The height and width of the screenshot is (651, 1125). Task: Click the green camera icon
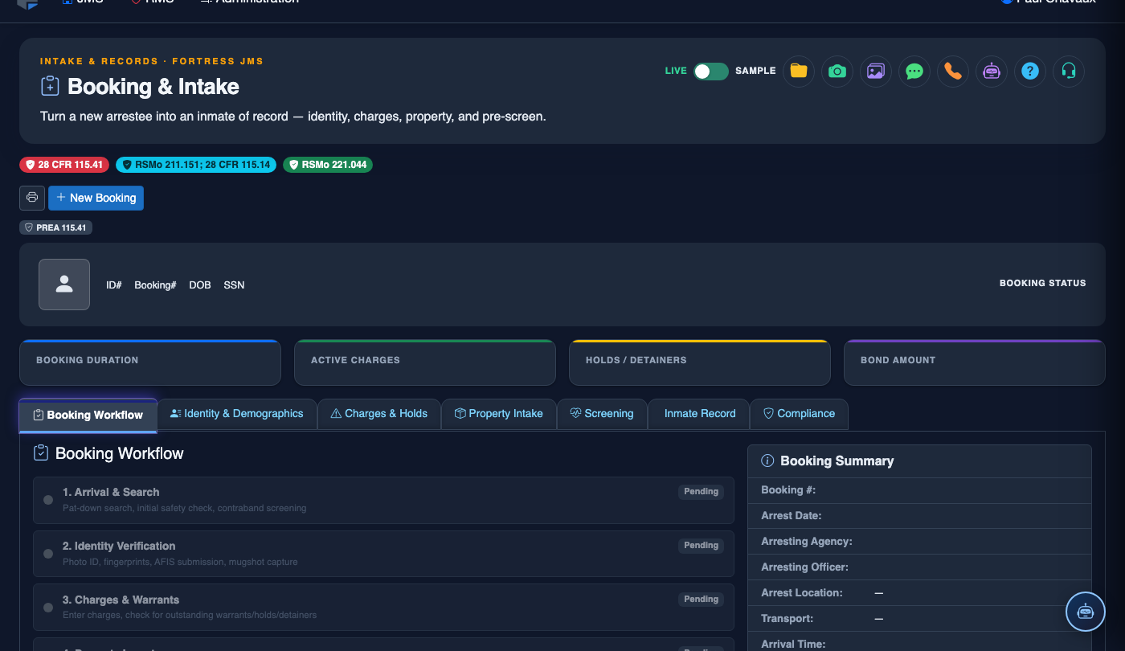pos(837,71)
